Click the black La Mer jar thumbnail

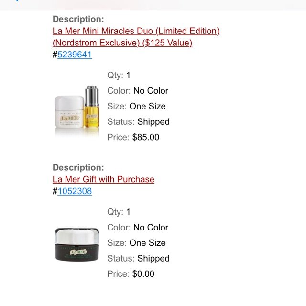[x=77, y=244]
